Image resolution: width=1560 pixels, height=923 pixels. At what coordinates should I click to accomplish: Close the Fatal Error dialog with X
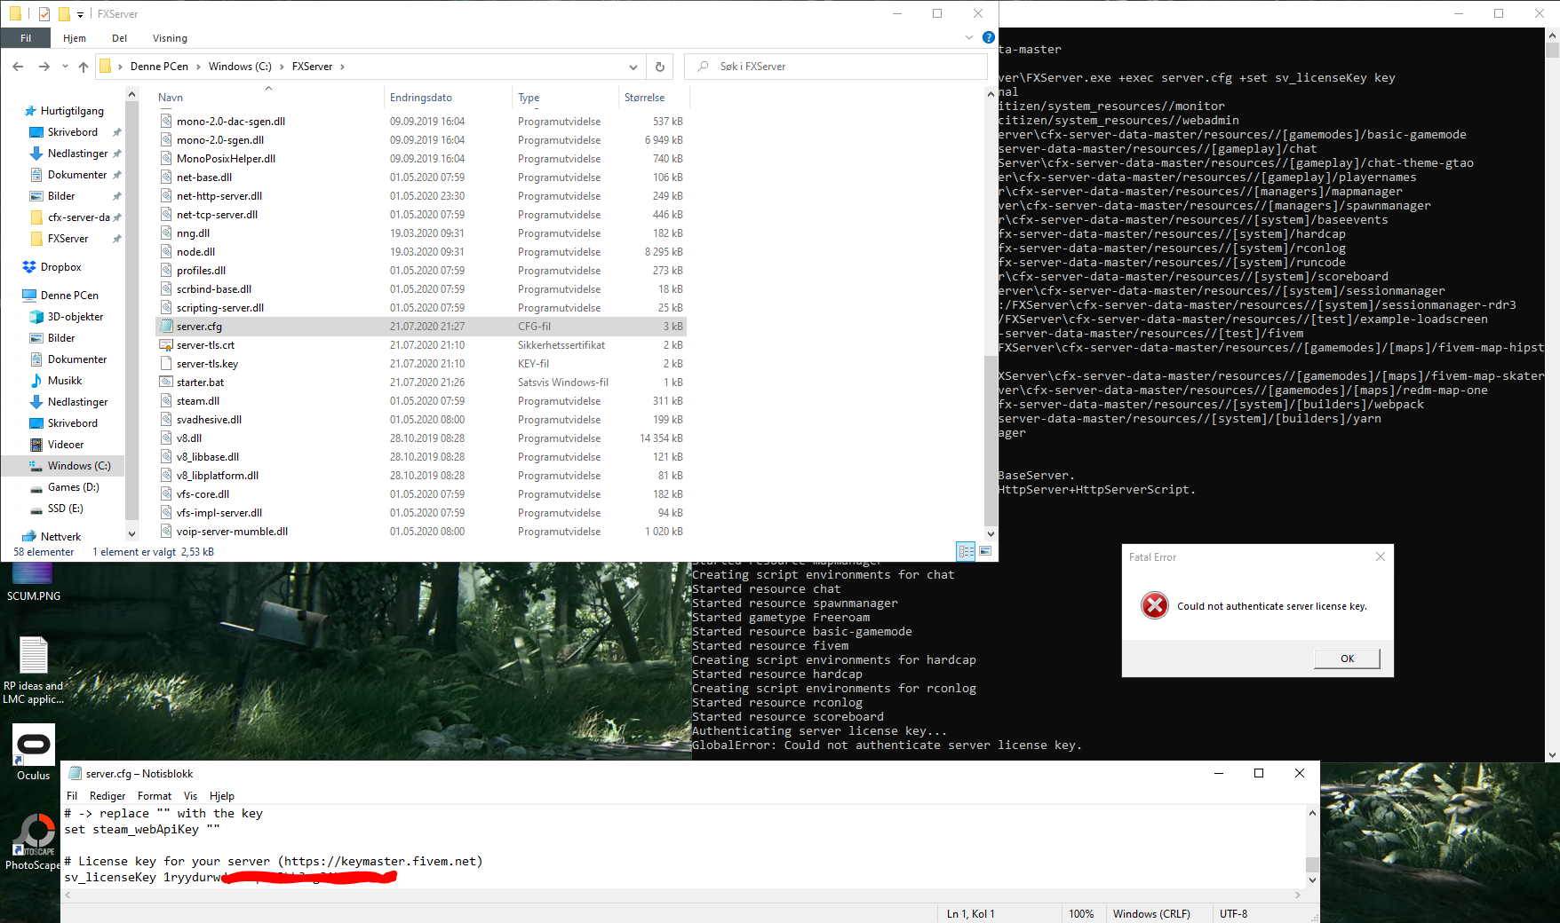point(1380,556)
